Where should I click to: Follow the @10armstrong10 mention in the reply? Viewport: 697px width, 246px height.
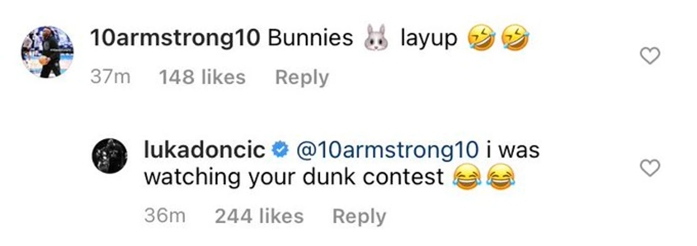click(387, 150)
